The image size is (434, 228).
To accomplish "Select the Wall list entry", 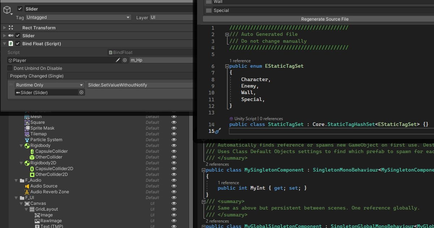I will click(x=218, y=2).
